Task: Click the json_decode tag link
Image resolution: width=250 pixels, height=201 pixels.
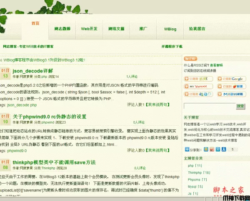Action: tap(18, 105)
